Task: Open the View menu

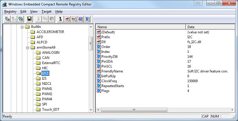Action: click(34, 12)
